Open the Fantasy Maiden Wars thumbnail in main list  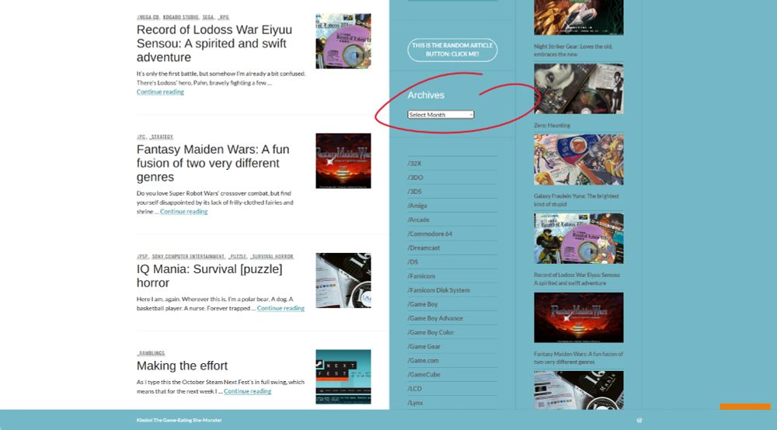point(343,161)
